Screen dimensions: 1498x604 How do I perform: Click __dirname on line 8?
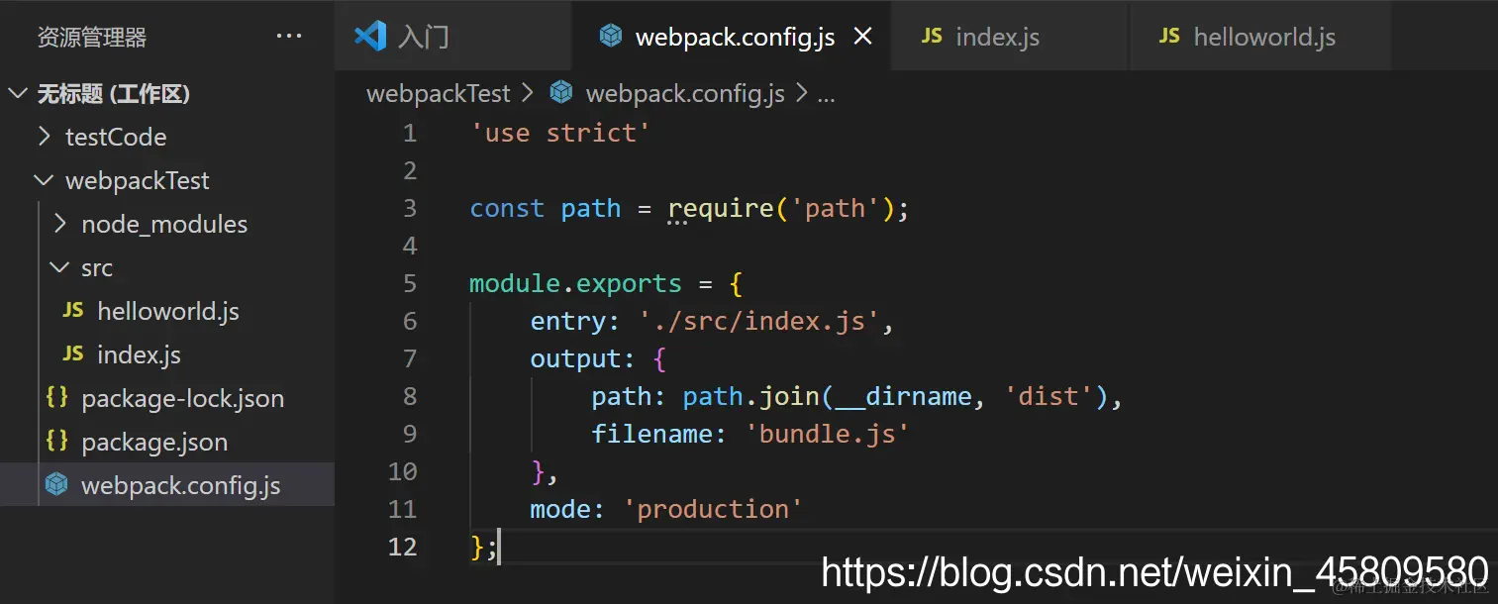904,396
